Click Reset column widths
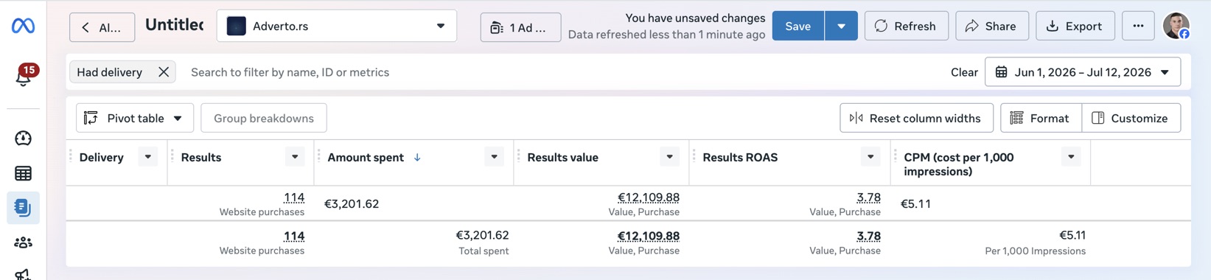Image resolution: width=1211 pixels, height=280 pixels. (916, 118)
